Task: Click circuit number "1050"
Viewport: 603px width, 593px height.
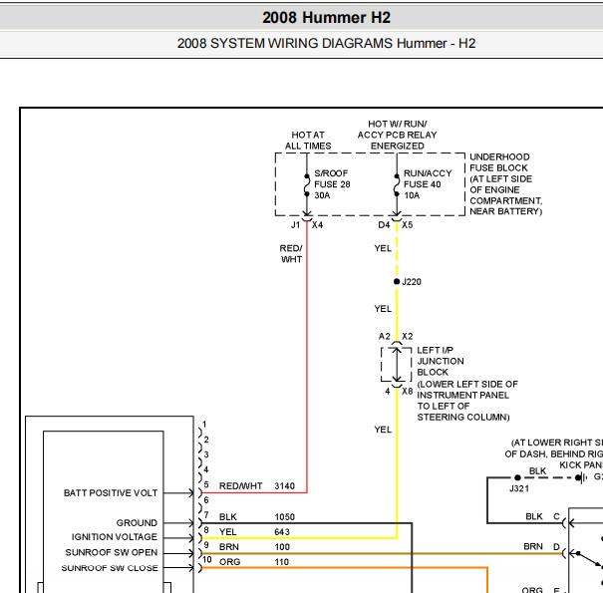Action: 285,517
